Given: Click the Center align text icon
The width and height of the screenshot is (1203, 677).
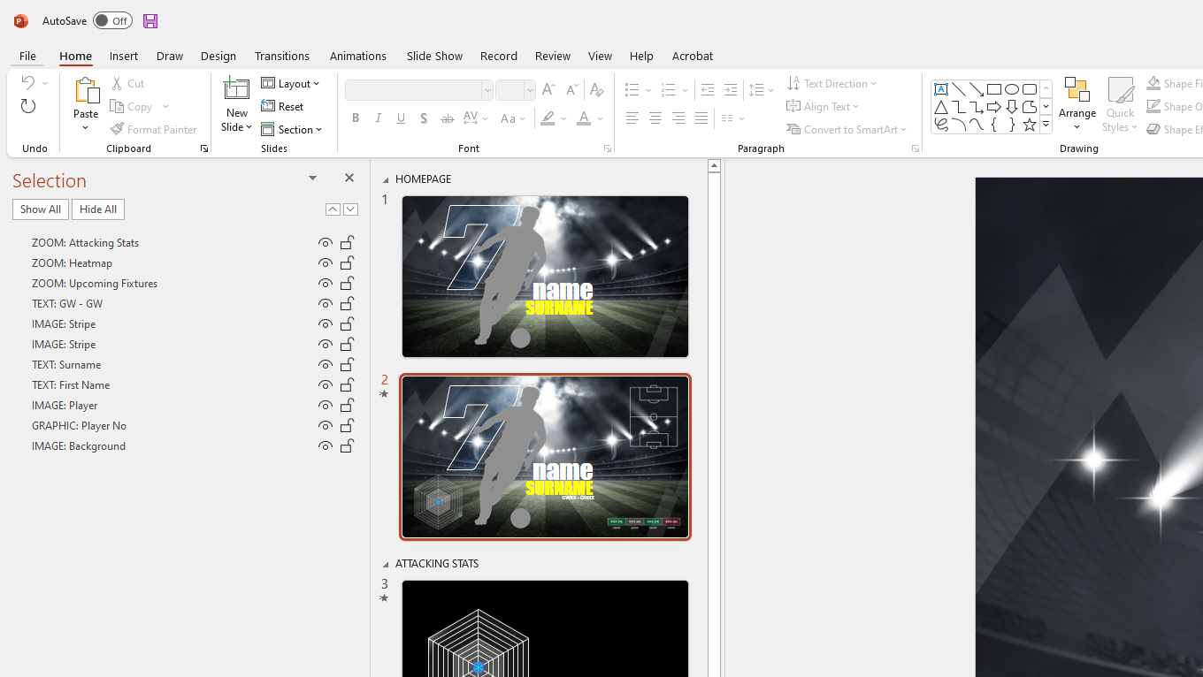Looking at the screenshot, I should (655, 118).
